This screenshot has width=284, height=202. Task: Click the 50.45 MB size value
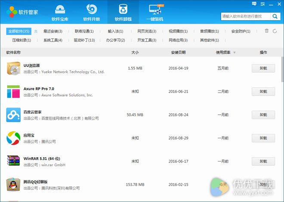pyautogui.click(x=135, y=115)
